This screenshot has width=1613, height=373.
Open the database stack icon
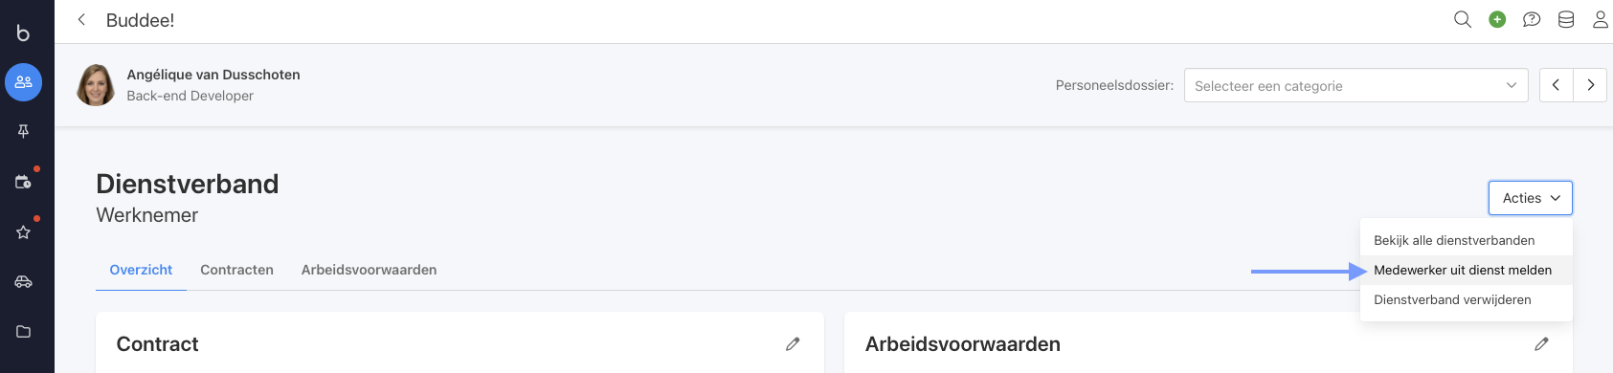tap(1566, 19)
